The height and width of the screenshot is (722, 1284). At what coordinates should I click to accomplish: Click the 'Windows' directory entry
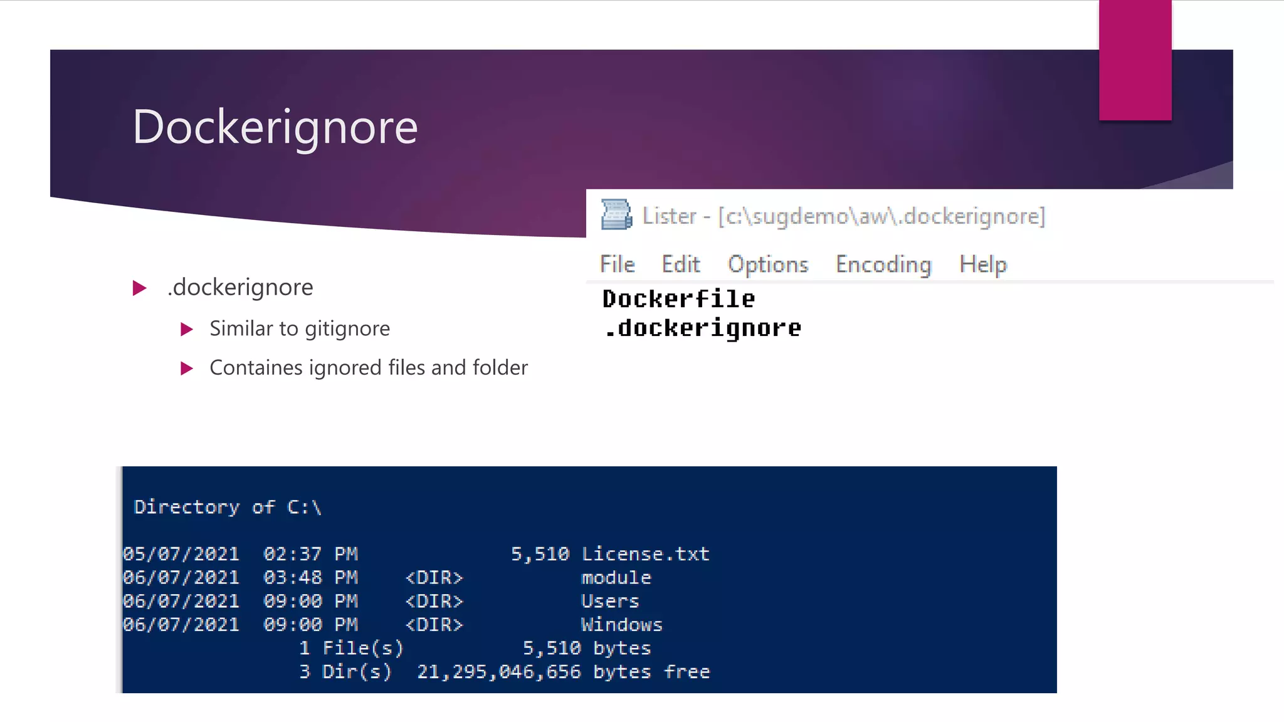click(x=622, y=625)
